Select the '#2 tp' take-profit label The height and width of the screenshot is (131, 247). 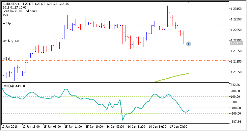click(7, 23)
